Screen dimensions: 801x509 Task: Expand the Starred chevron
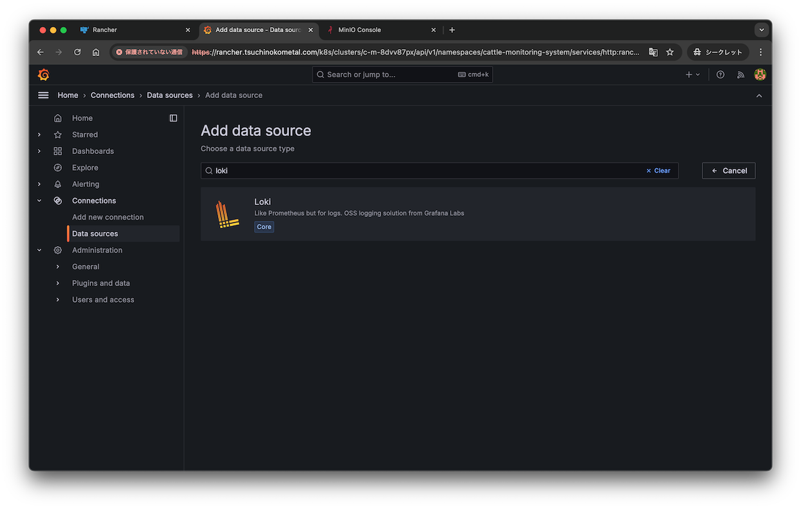(x=39, y=135)
